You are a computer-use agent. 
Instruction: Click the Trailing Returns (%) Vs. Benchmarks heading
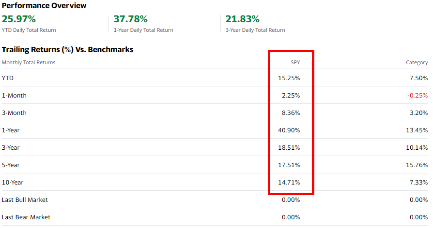point(67,49)
